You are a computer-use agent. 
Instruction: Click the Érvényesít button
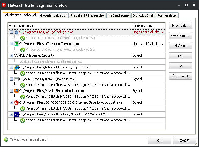[x=180, y=76]
